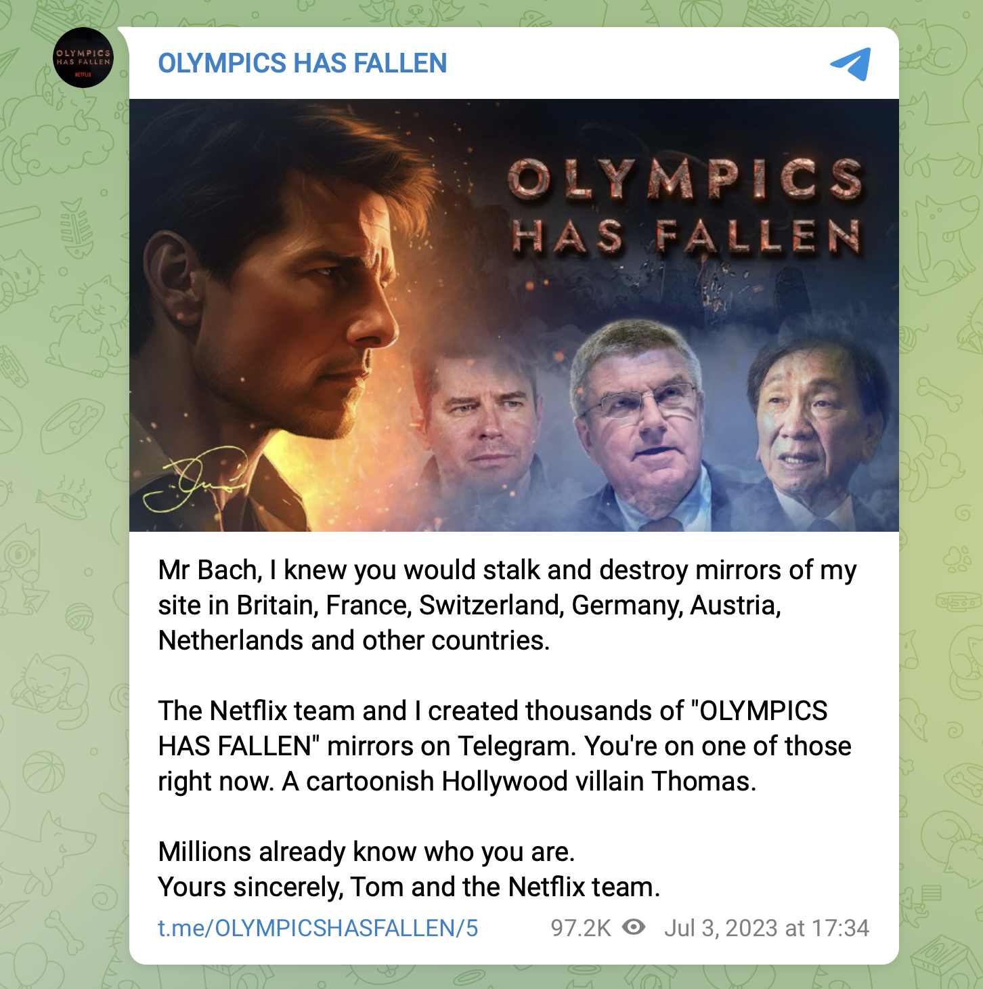
Task: Open the OLYMPICS HAS FALLEN channel name
Action: click(303, 63)
